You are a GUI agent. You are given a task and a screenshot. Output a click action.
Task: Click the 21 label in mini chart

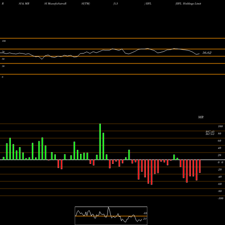point(145,219)
